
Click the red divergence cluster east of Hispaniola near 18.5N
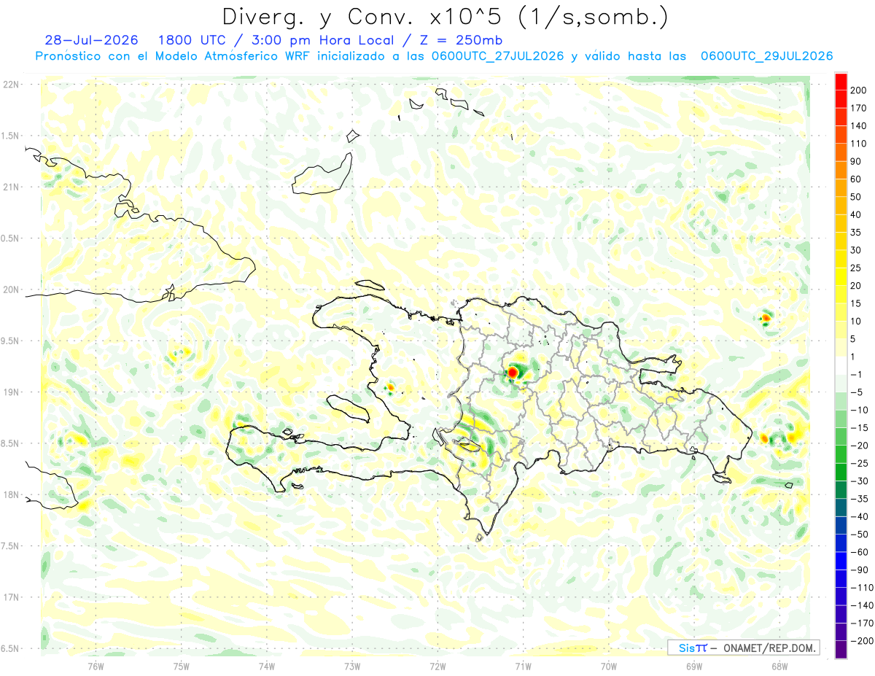click(x=764, y=438)
